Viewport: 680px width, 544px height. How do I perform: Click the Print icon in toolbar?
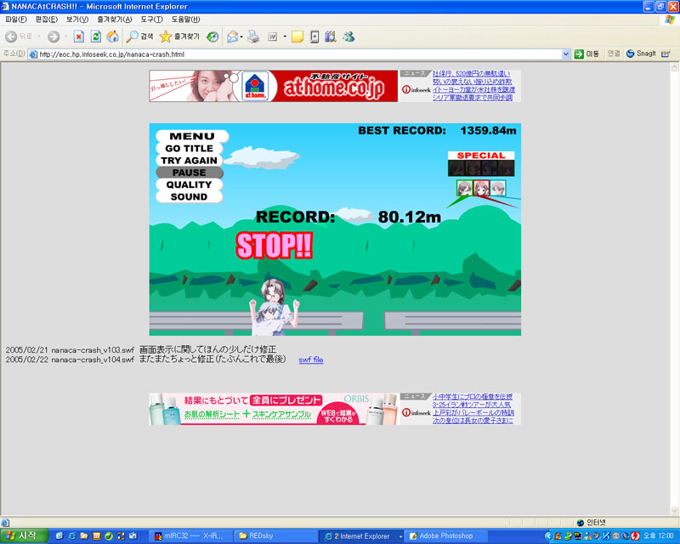click(x=253, y=37)
